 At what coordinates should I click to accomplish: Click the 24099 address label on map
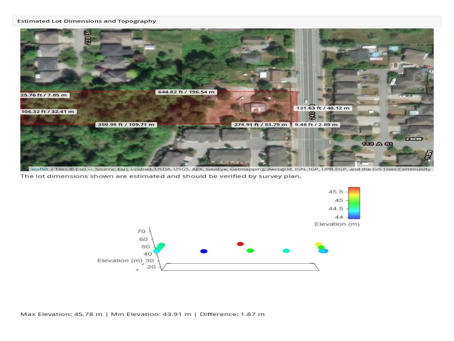(414, 139)
